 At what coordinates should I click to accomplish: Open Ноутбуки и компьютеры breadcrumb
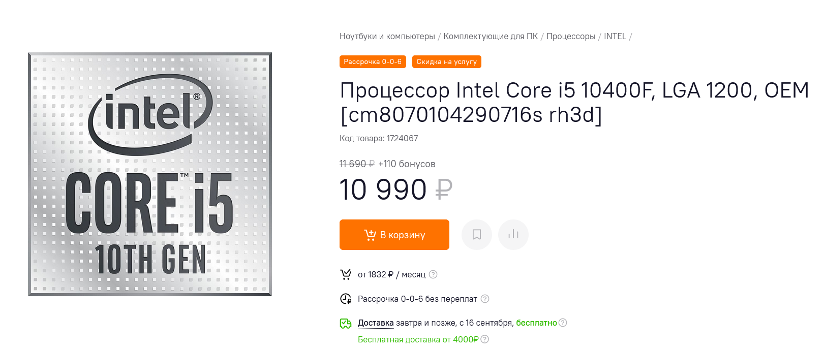click(387, 37)
